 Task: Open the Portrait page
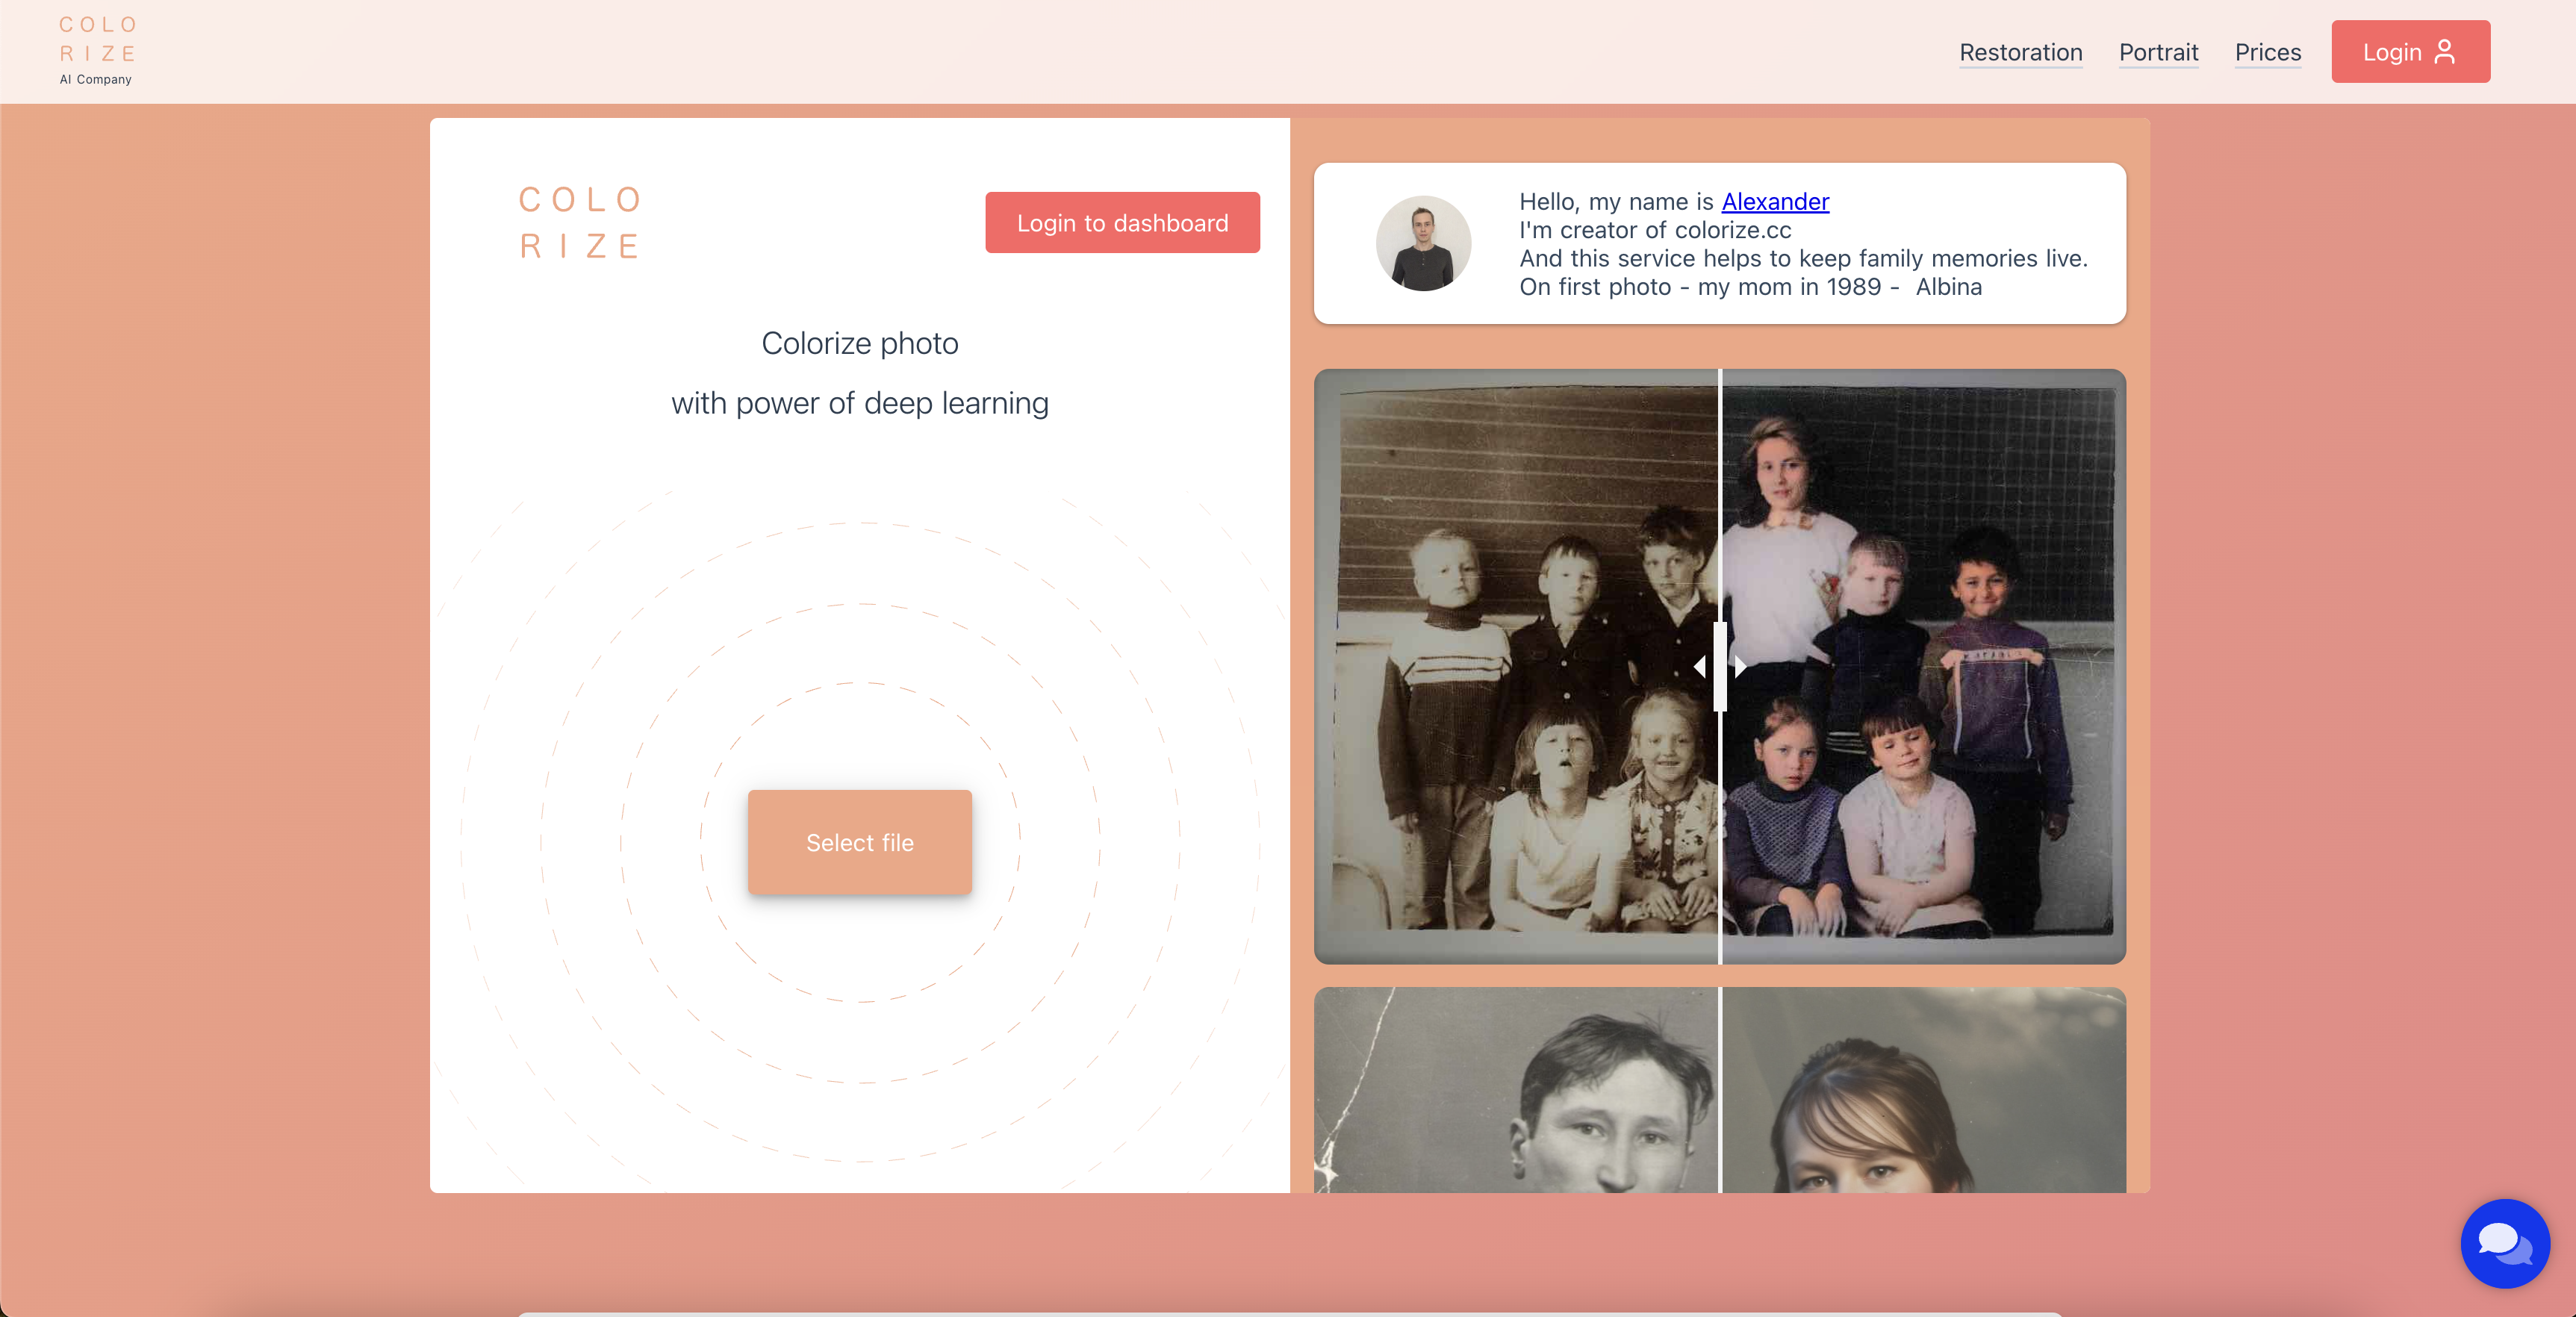2158,52
